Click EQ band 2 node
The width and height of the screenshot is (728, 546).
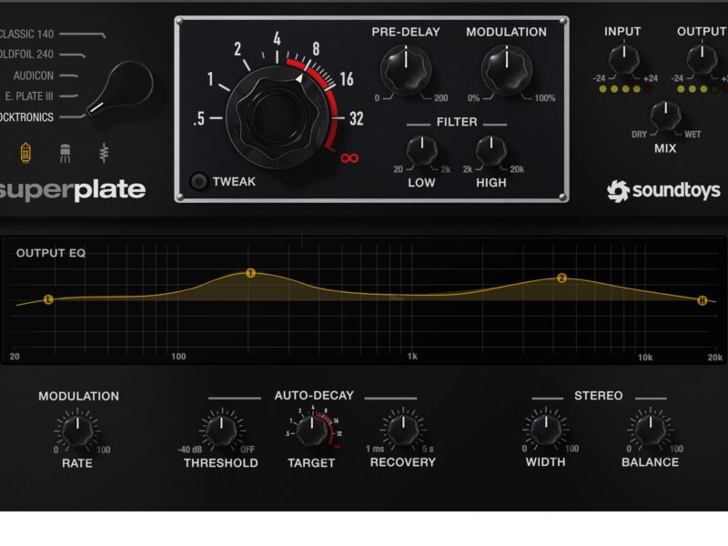561,278
